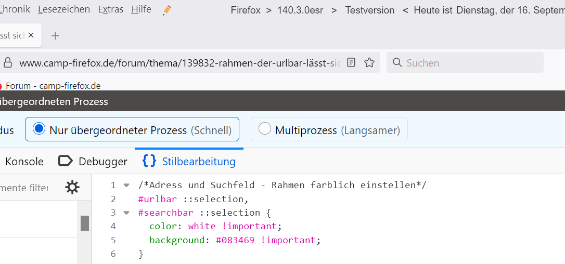Open a new tab with plus button
Image resolution: width=565 pixels, height=264 pixels.
56,35
